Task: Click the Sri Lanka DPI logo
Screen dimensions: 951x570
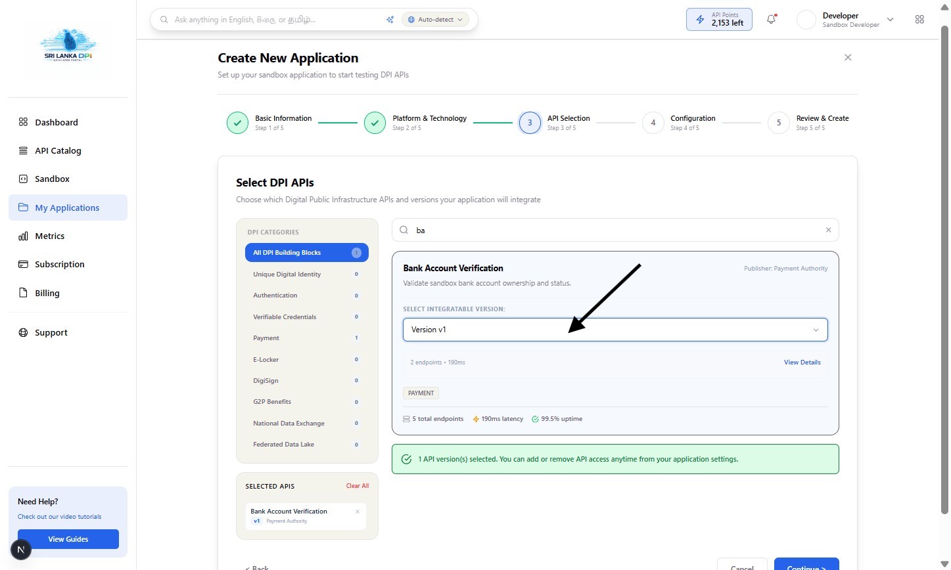Action: pyautogui.click(x=68, y=45)
